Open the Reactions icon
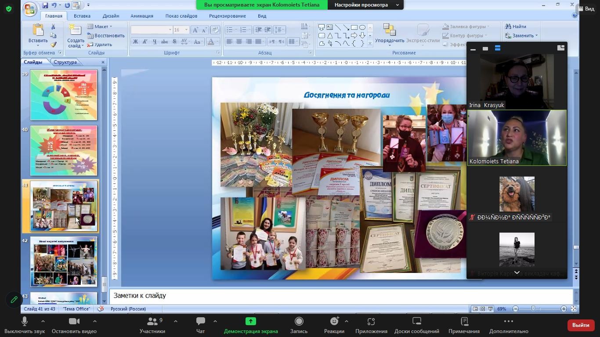 click(x=334, y=322)
